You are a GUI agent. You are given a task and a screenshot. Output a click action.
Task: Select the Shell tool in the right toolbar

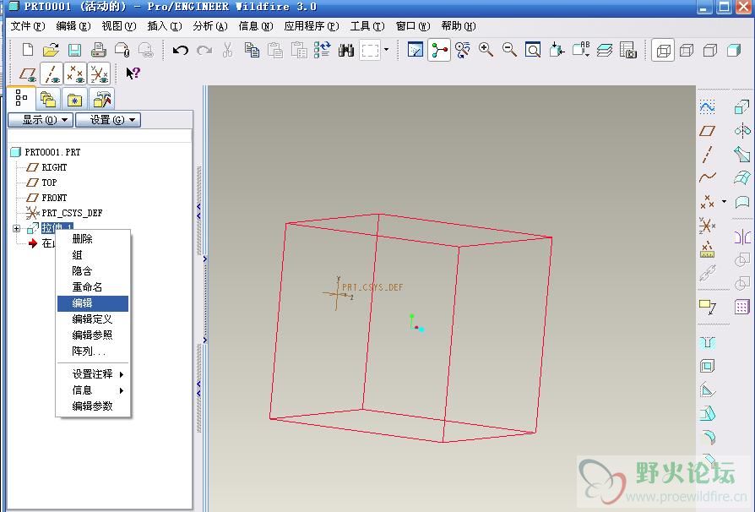(708, 366)
